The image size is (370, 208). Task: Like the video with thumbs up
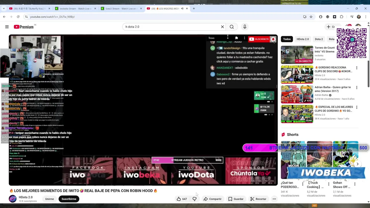182,199
